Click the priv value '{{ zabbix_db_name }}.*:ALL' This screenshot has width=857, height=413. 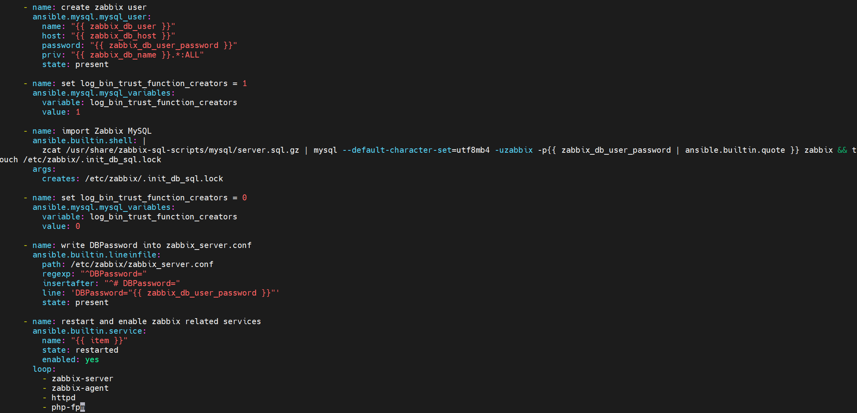[x=137, y=55]
